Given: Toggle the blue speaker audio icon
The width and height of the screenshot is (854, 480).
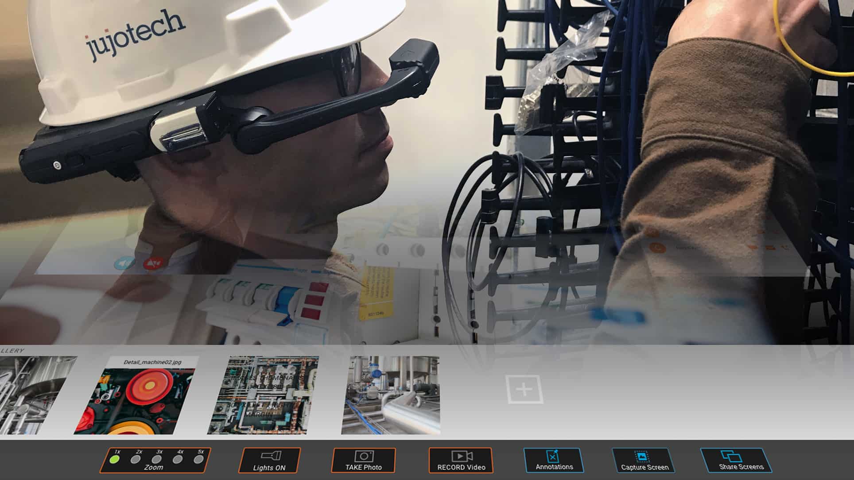Looking at the screenshot, I should 124,263.
